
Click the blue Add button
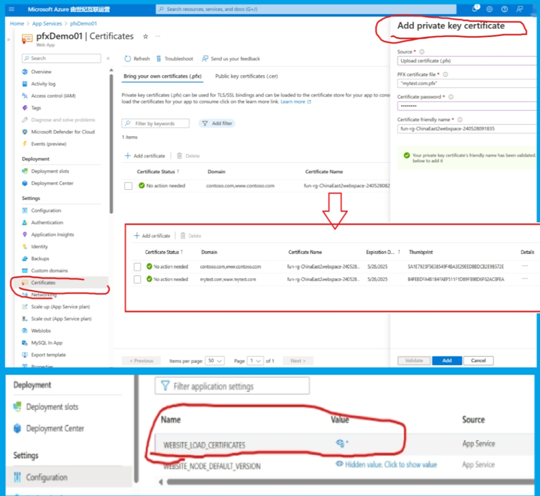(447, 360)
